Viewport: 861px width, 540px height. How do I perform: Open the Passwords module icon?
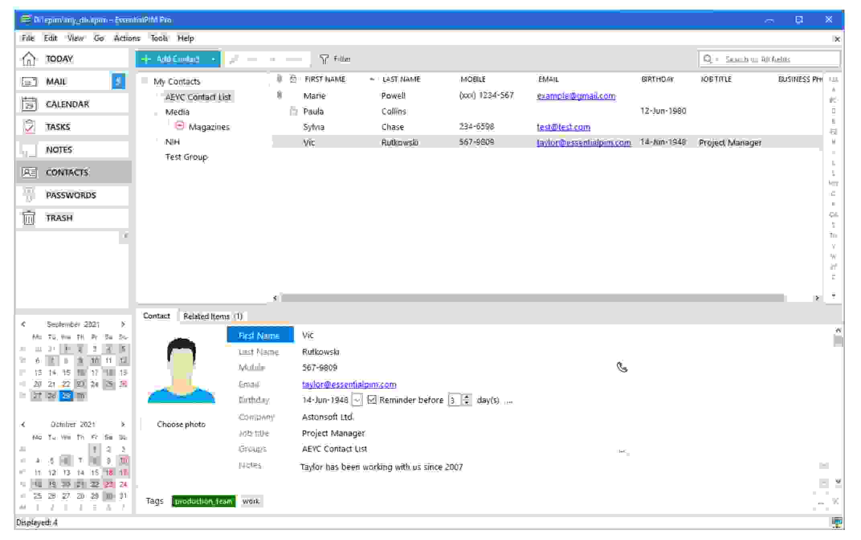click(29, 195)
